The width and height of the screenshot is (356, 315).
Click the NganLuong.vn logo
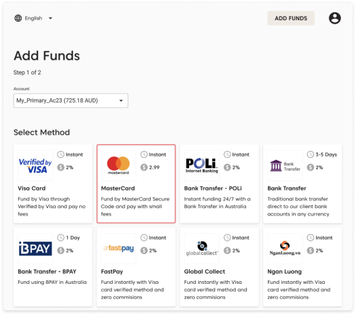click(285, 249)
